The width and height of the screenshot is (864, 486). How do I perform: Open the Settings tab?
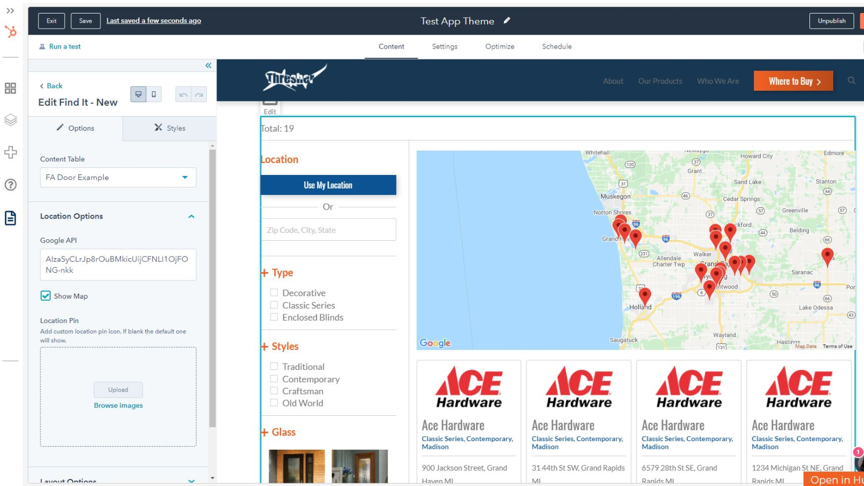pos(444,46)
